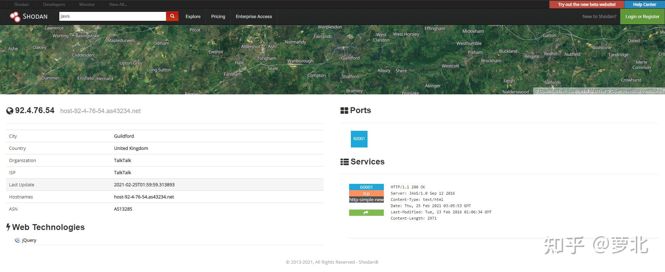Click hostname beside the IP heading
665x272 pixels.
click(101, 111)
